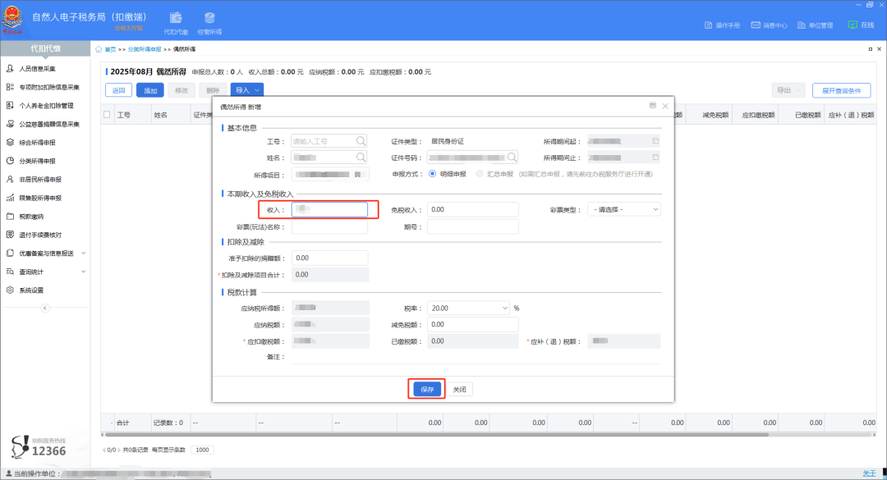Open the 操作手册 manual
The image size is (887, 480).
pyautogui.click(x=723, y=25)
